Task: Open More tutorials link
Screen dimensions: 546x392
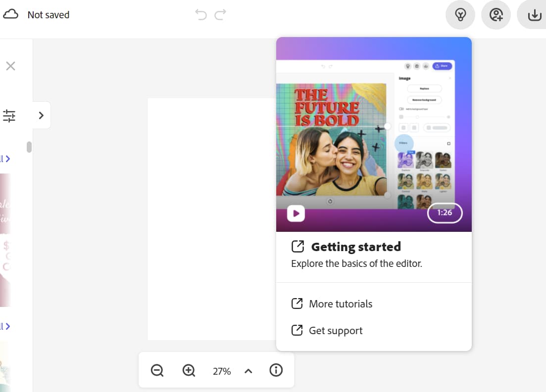Action: 340,304
